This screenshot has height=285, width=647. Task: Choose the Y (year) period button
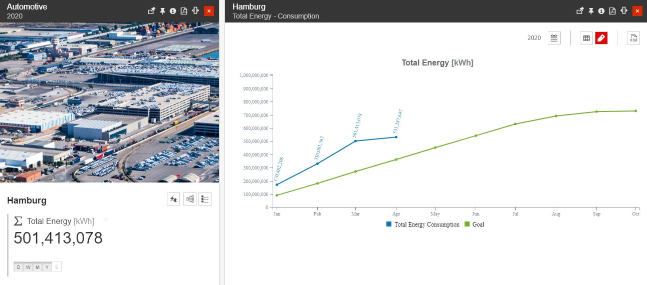click(47, 267)
